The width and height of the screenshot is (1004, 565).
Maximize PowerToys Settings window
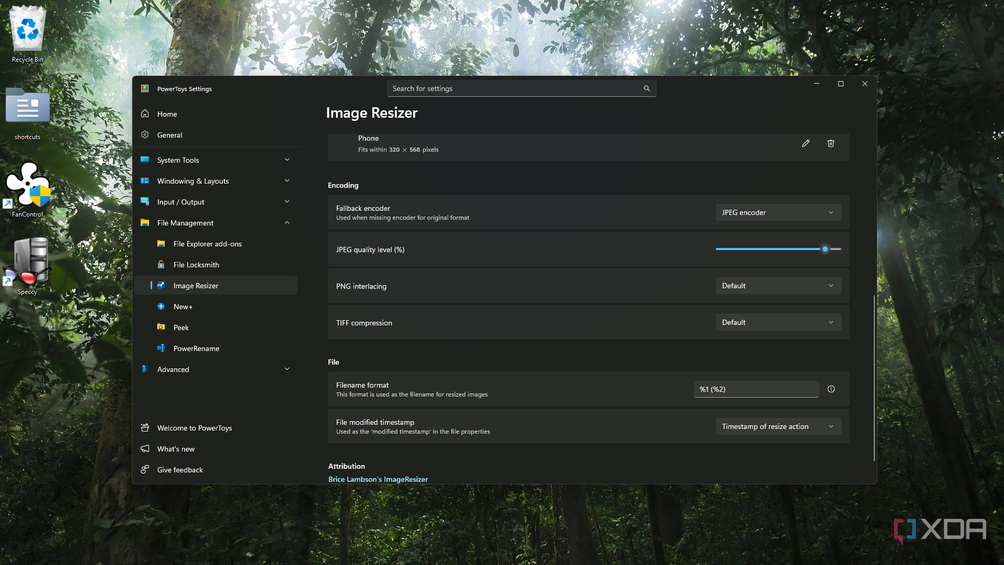tap(841, 84)
